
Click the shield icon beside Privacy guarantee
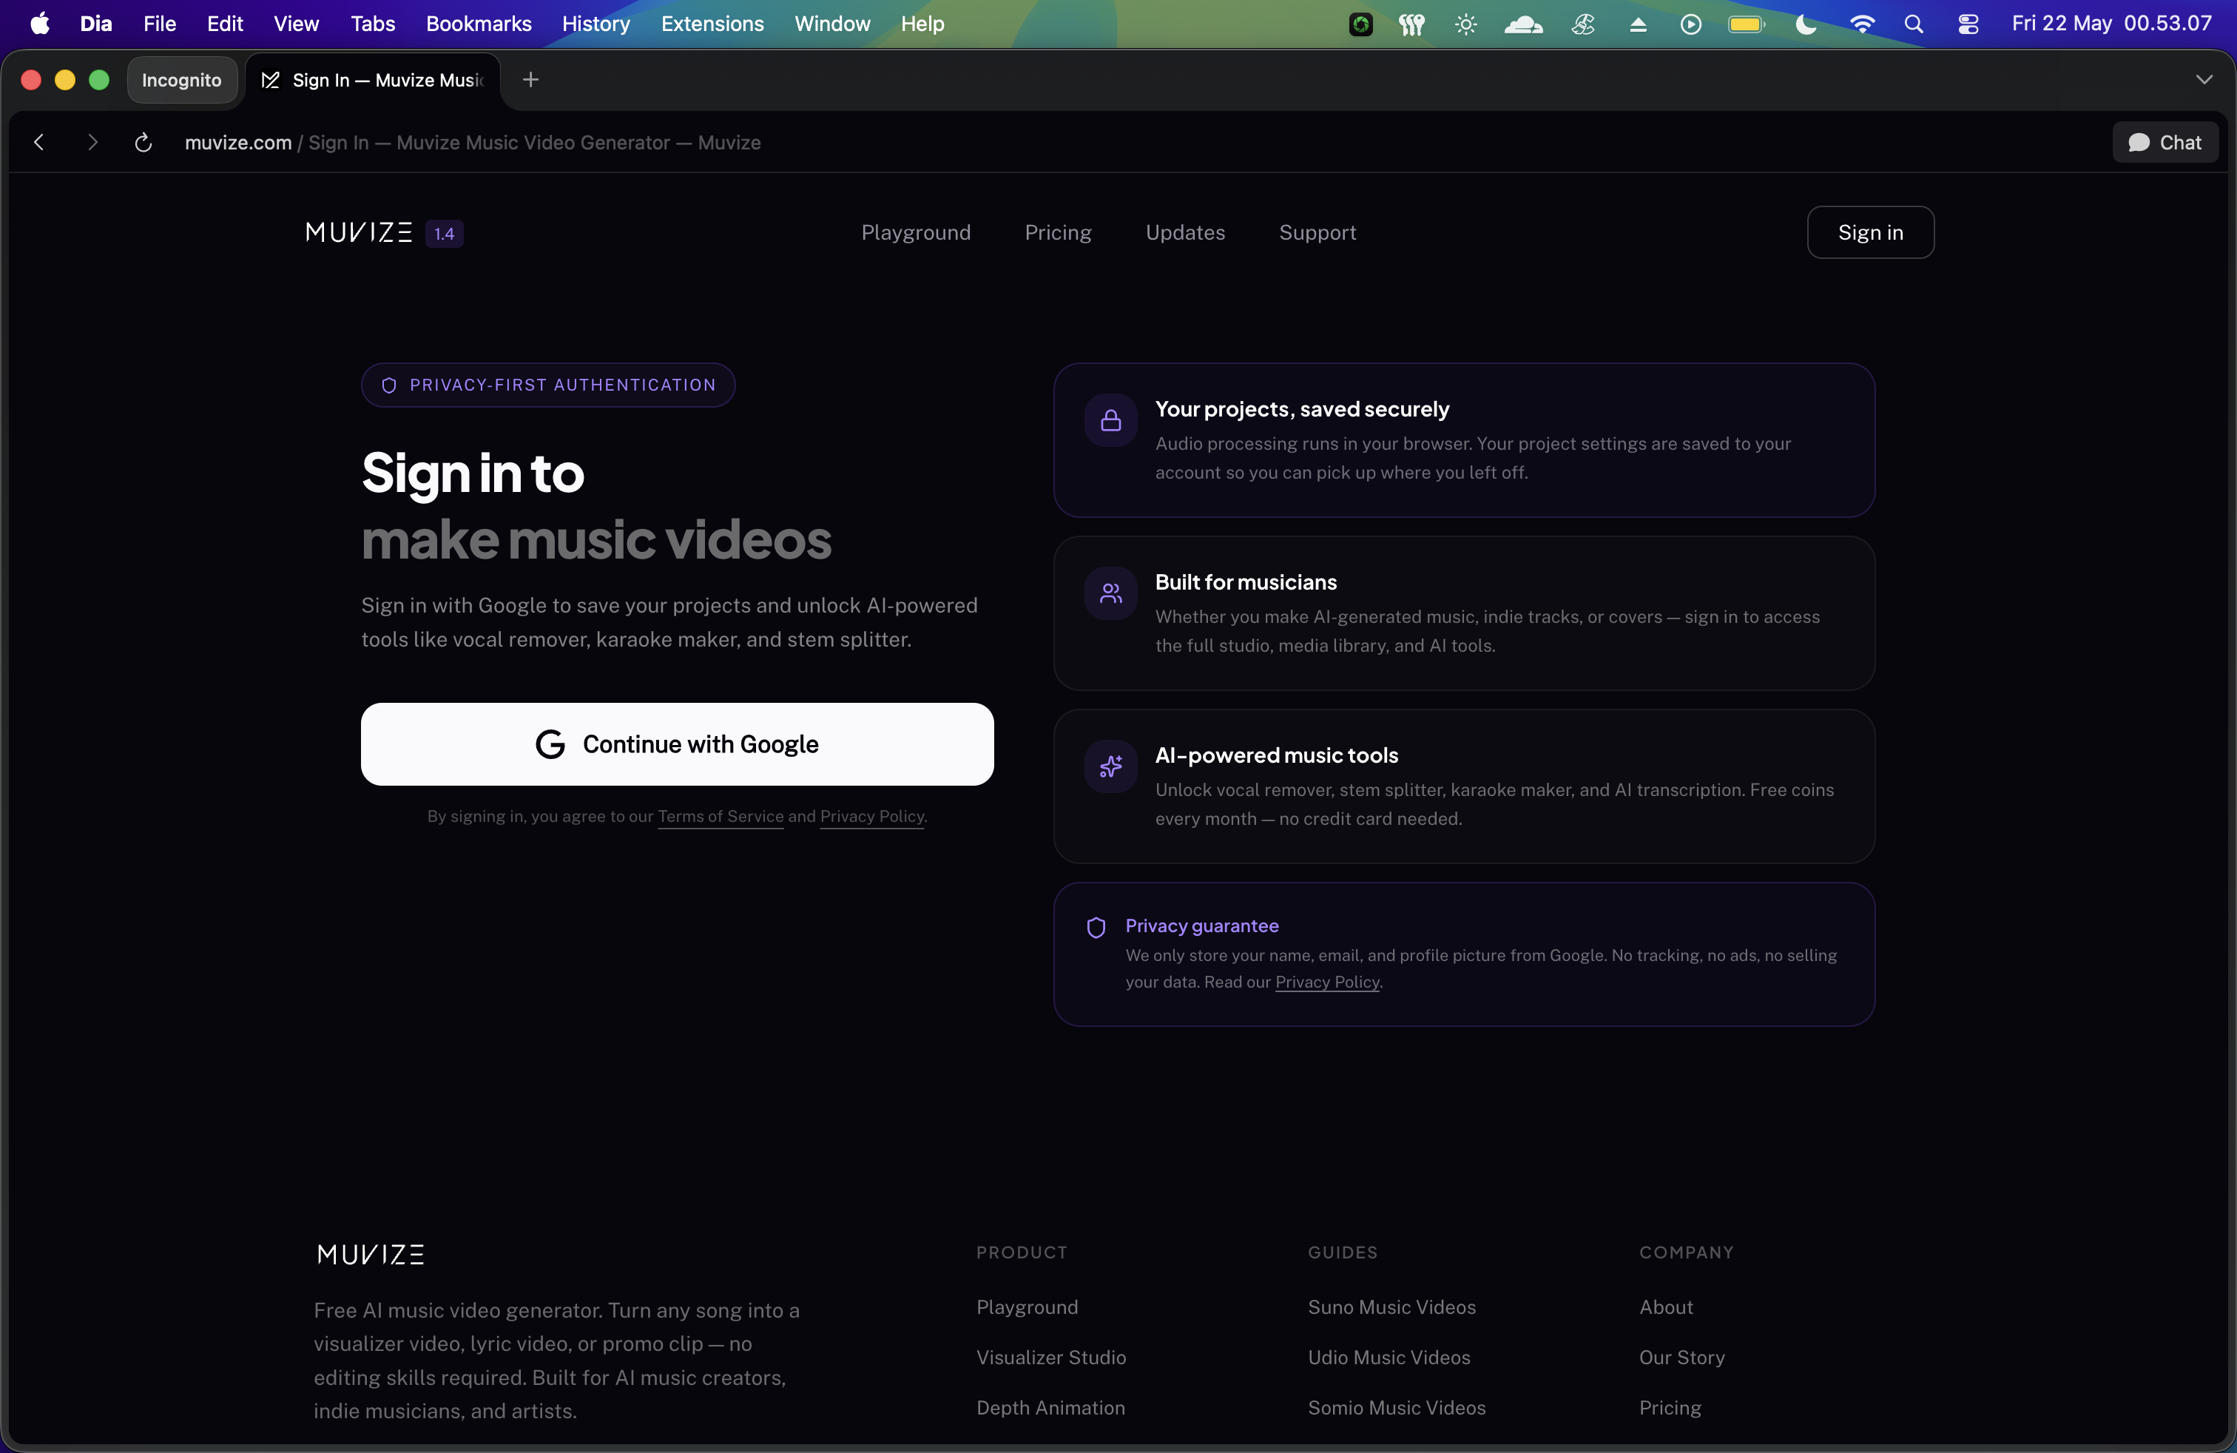[x=1095, y=928]
